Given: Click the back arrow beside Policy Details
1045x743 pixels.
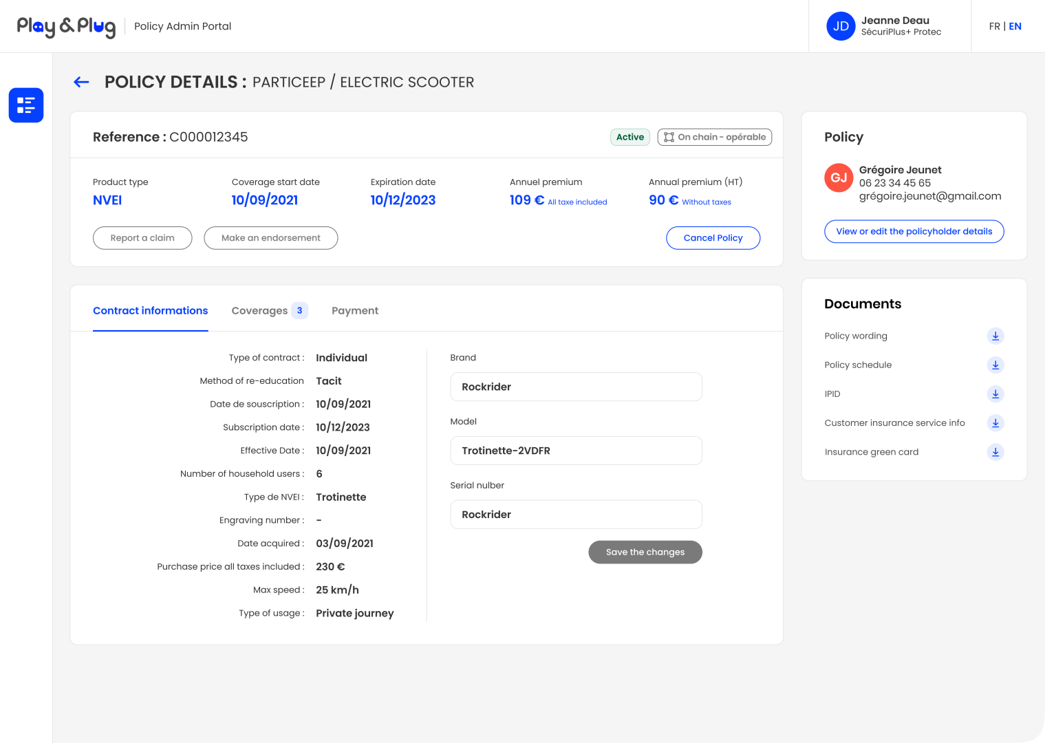Looking at the screenshot, I should pyautogui.click(x=81, y=83).
